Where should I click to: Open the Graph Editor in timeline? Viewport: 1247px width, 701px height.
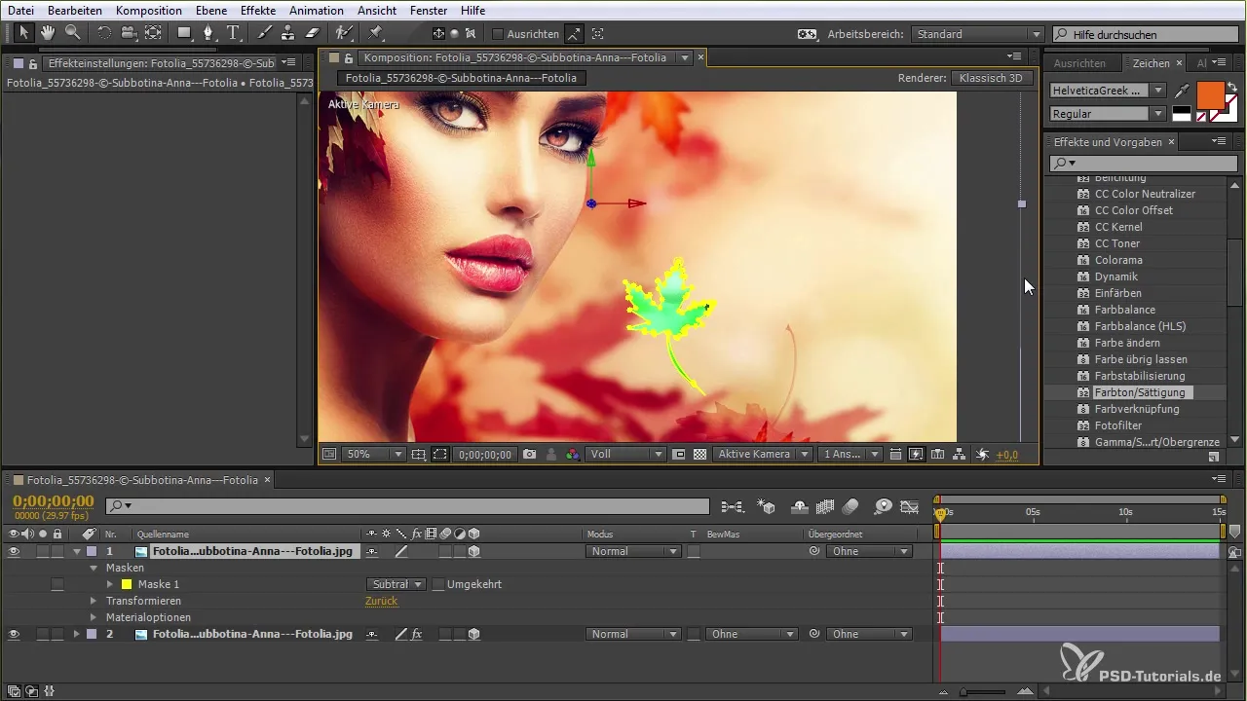click(x=910, y=506)
